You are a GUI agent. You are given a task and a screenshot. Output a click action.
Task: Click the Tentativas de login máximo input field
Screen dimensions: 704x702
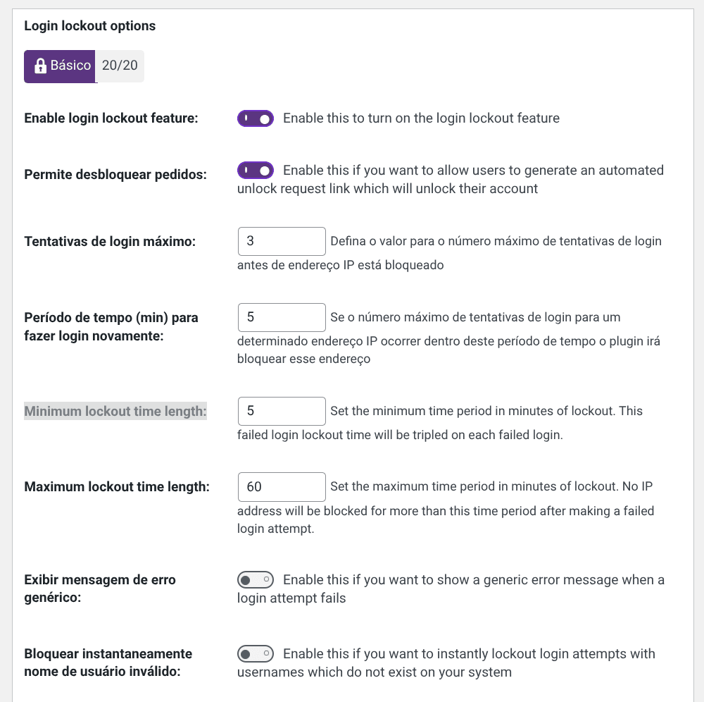click(281, 241)
